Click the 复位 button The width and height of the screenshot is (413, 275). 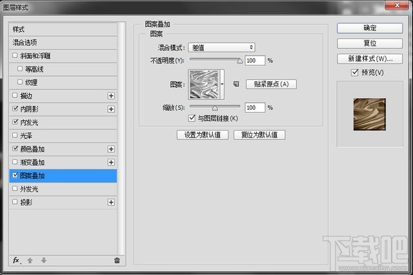pyautogui.click(x=370, y=43)
